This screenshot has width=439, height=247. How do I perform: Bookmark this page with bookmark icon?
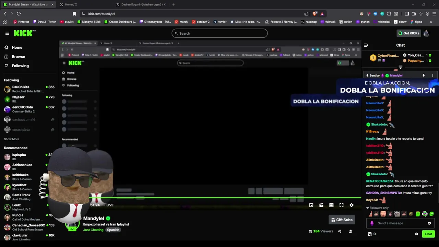pos(74,14)
